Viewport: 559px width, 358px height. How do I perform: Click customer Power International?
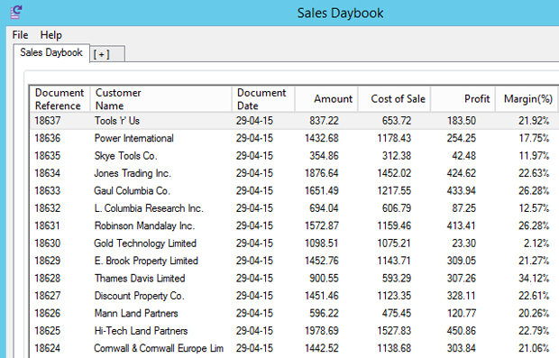pyautogui.click(x=133, y=138)
